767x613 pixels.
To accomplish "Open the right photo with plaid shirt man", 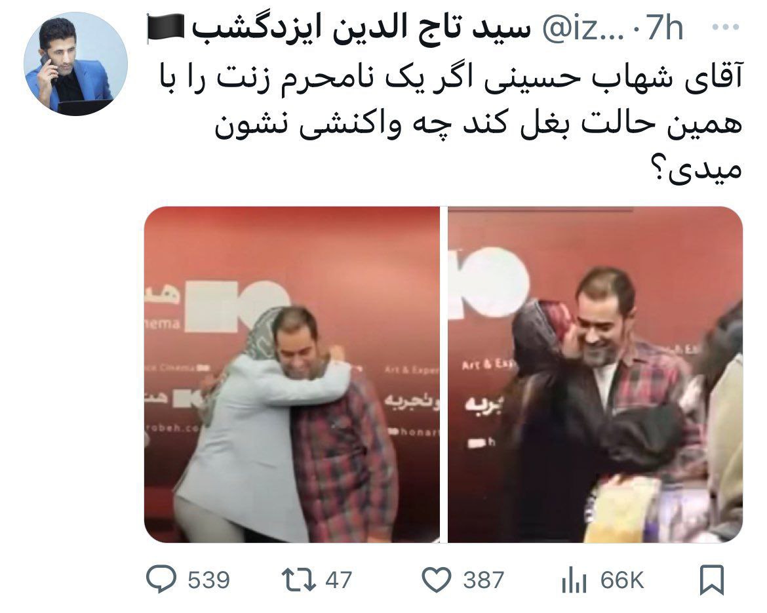I will click(x=595, y=375).
